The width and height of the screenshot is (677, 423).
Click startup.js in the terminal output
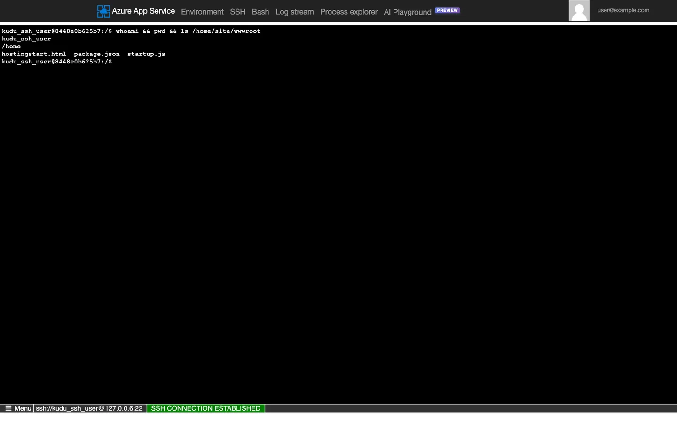pyautogui.click(x=146, y=54)
